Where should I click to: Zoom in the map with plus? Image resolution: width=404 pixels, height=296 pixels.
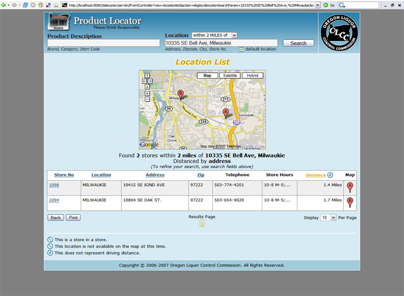coord(147,93)
